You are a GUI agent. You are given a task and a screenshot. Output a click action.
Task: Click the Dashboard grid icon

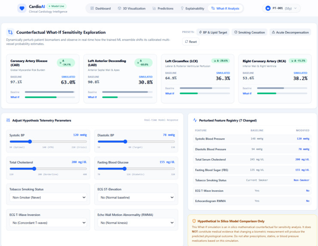click(x=92, y=8)
